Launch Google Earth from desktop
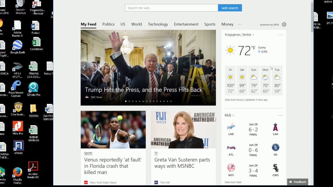The width and height of the screenshot is (333, 187). [x=18, y=47]
